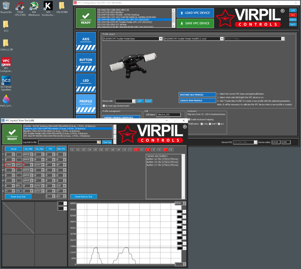Enable keyboard mapping
This screenshot has height=269, width=301.
point(190,120)
